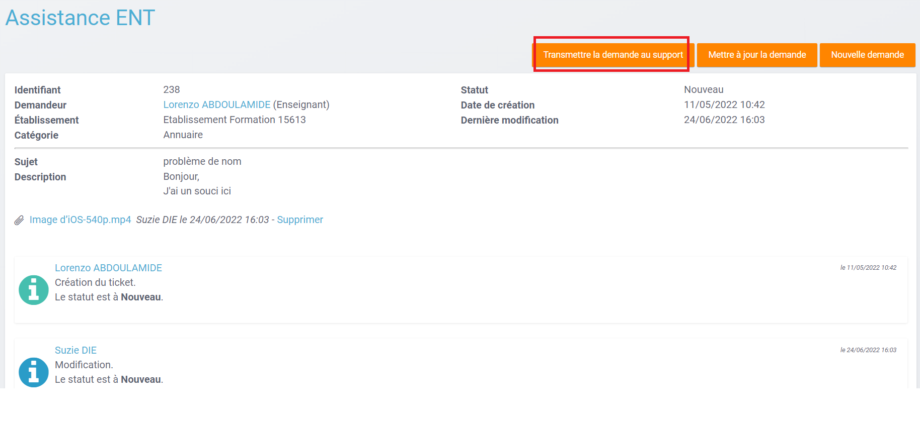Click the green info icon beside Création du ticket
Image resolution: width=920 pixels, height=427 pixels.
point(34,290)
